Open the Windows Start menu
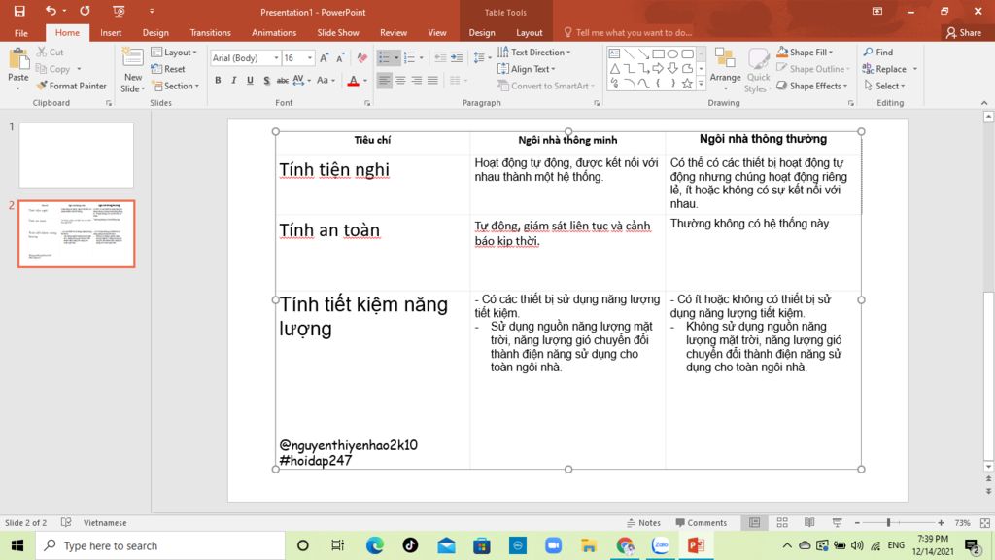Viewport: 995px width, 560px height. point(17,545)
